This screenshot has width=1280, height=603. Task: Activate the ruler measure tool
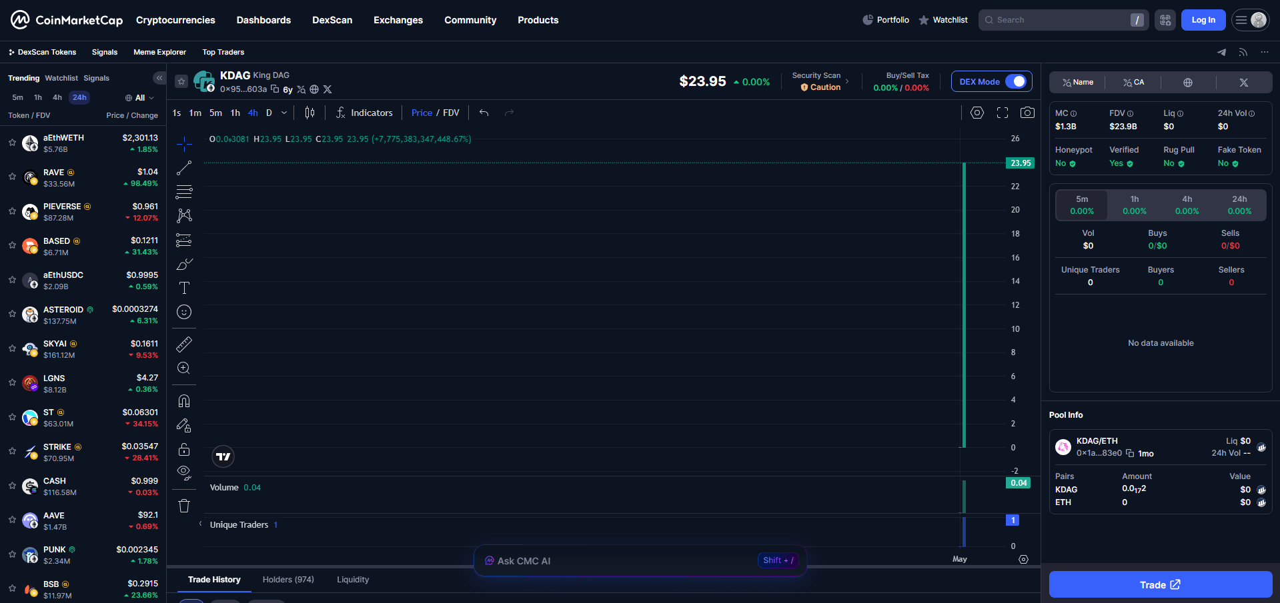(x=184, y=344)
